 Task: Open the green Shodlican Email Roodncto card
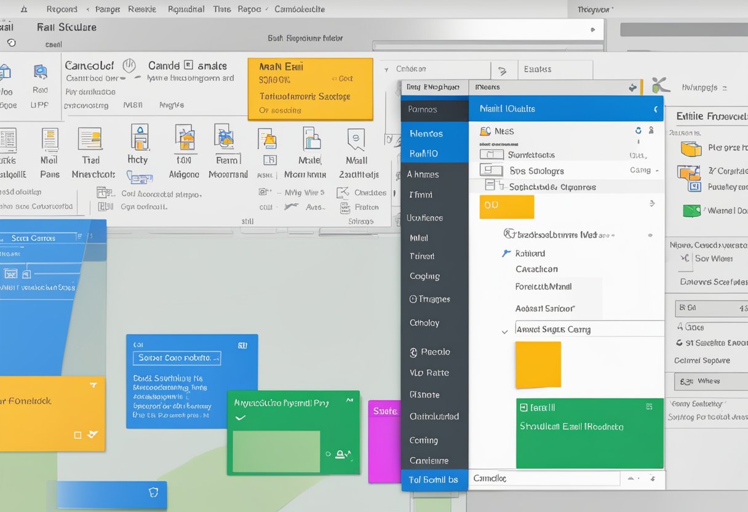(x=589, y=433)
